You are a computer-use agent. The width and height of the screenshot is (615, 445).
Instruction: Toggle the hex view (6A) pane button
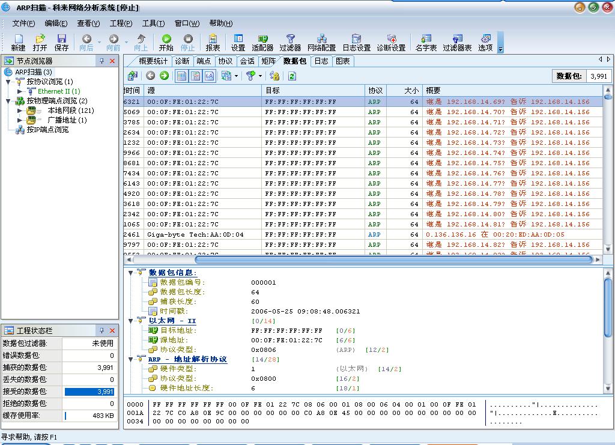(209, 76)
